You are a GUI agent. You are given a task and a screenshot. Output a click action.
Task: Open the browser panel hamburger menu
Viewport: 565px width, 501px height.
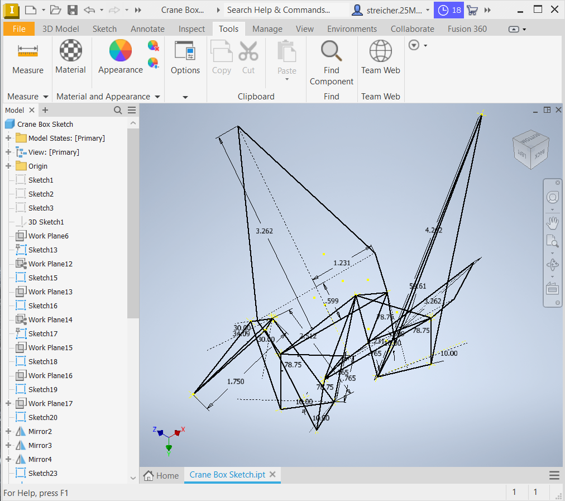tap(132, 110)
